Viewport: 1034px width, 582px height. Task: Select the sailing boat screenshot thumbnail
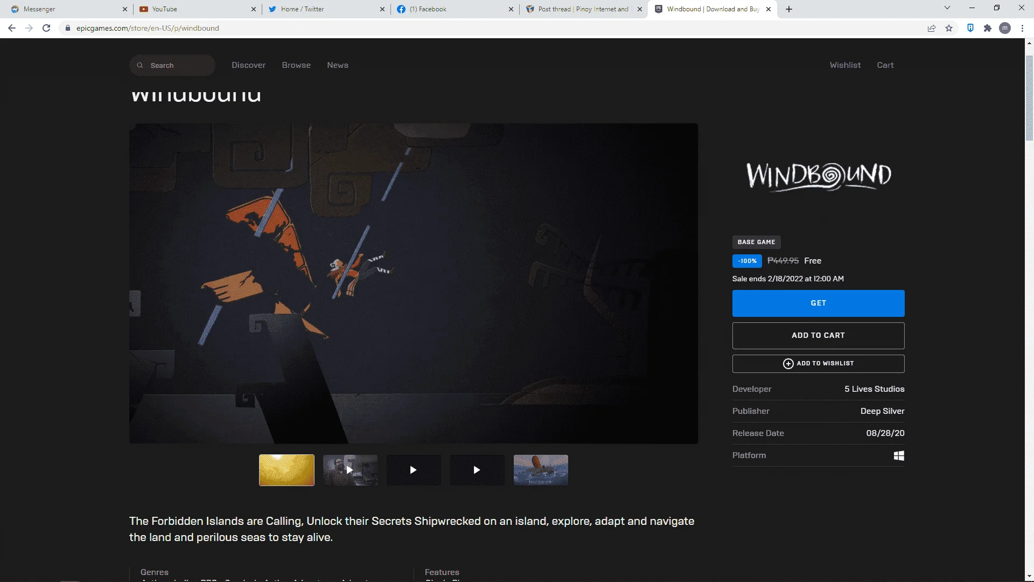pyautogui.click(x=541, y=470)
